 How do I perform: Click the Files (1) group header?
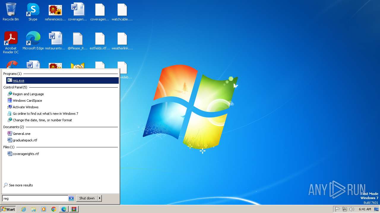pyautogui.click(x=9, y=147)
